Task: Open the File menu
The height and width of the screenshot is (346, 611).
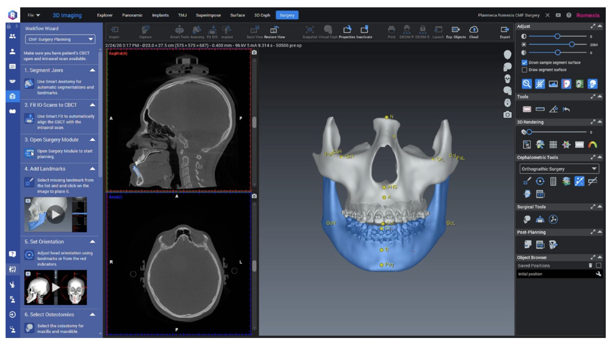Action: coord(34,15)
